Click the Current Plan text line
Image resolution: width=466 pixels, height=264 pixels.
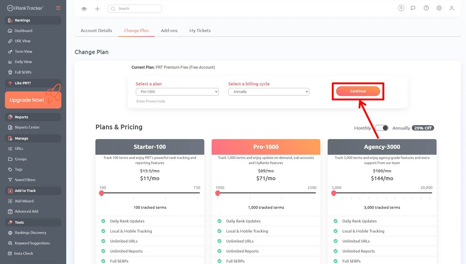point(173,67)
